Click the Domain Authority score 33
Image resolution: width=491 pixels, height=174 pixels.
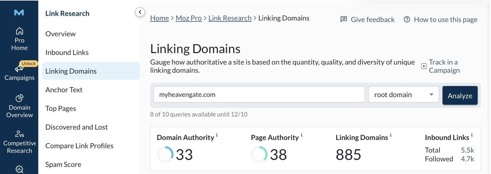pyautogui.click(x=184, y=155)
